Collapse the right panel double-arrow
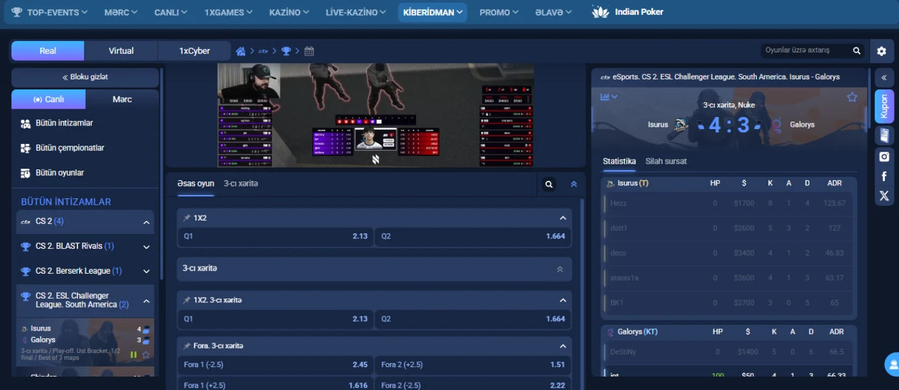Viewport: 899px width, 390px height. click(884, 77)
